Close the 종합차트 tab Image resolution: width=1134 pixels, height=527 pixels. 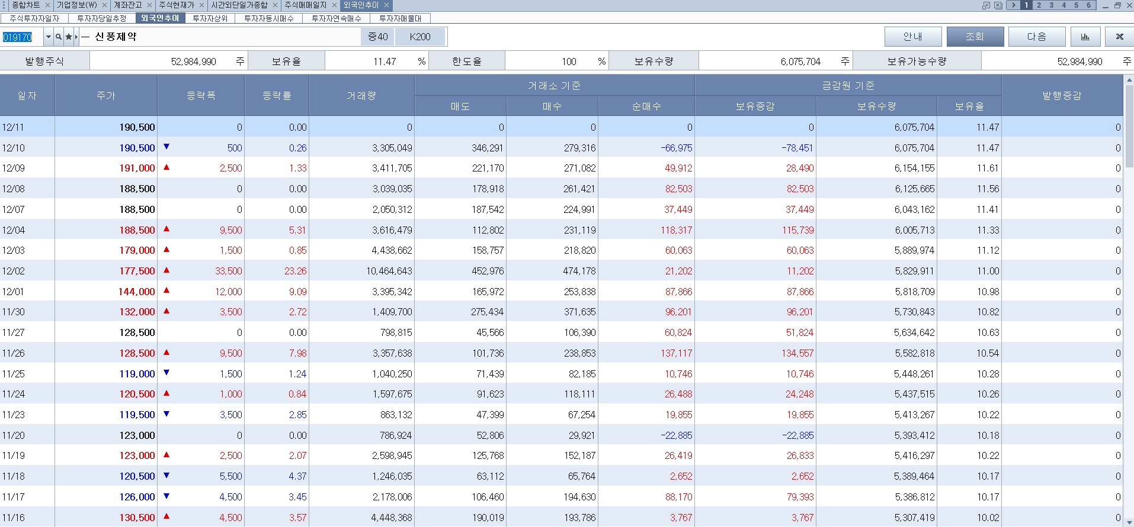click(x=47, y=5)
